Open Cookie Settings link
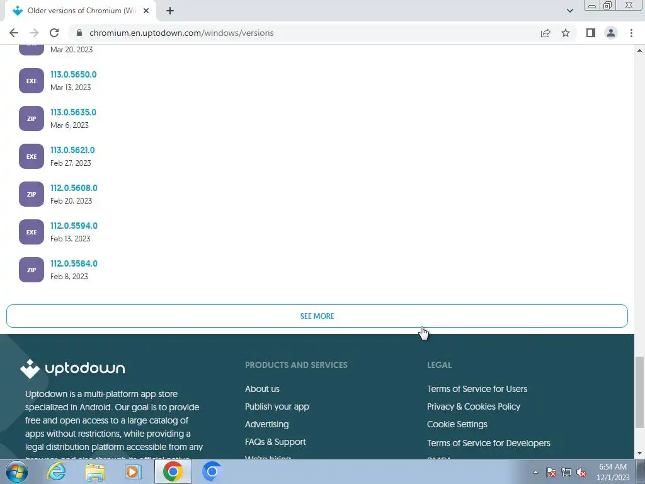 pyautogui.click(x=457, y=424)
